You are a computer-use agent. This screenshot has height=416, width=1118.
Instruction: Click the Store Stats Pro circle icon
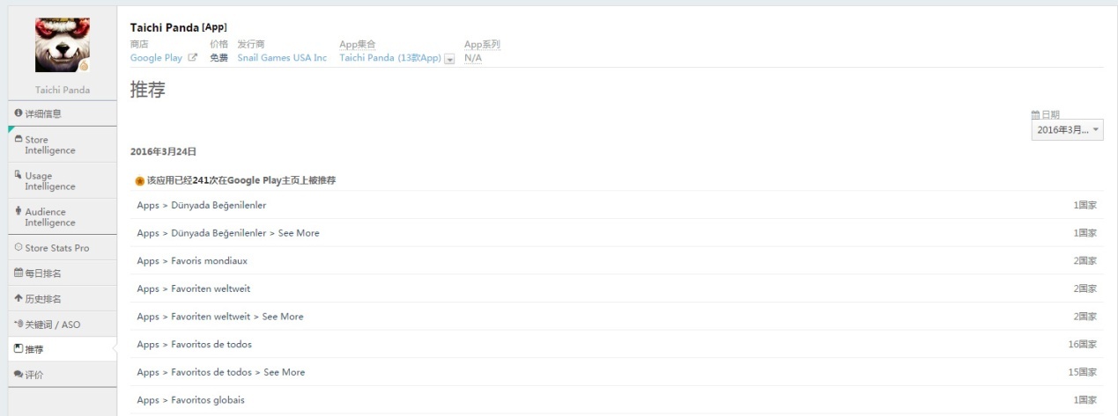(x=19, y=248)
